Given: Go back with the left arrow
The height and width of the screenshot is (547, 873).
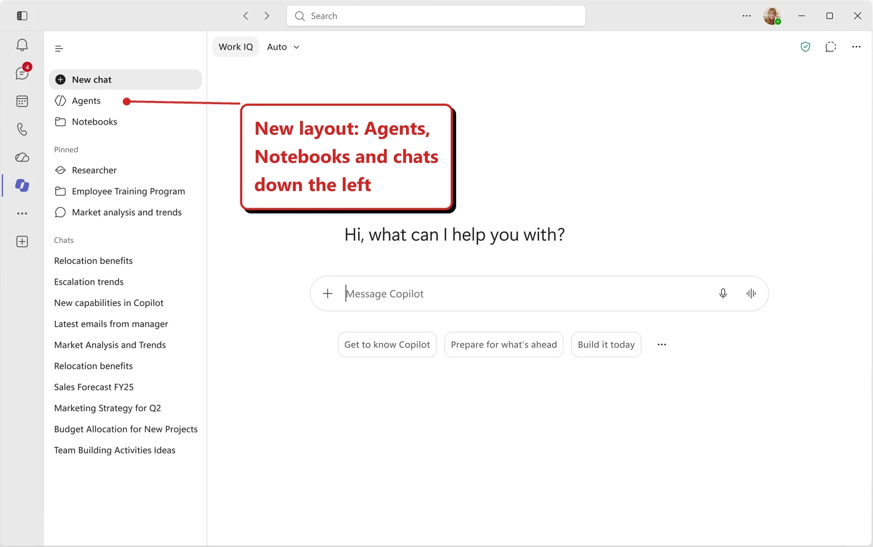Looking at the screenshot, I should click(246, 16).
